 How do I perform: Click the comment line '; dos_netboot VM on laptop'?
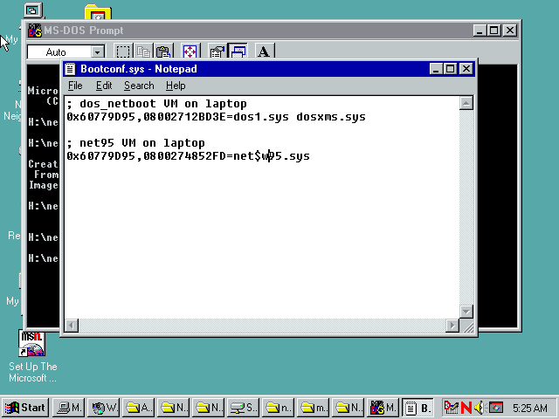[157, 104]
